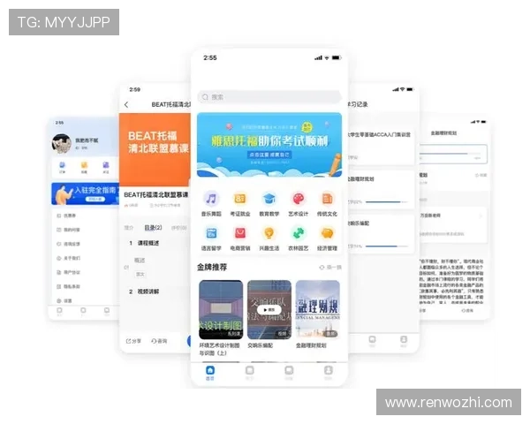
Task: Click the 换一换 refresh icon beside 金牌推荐
Action: tap(322, 268)
